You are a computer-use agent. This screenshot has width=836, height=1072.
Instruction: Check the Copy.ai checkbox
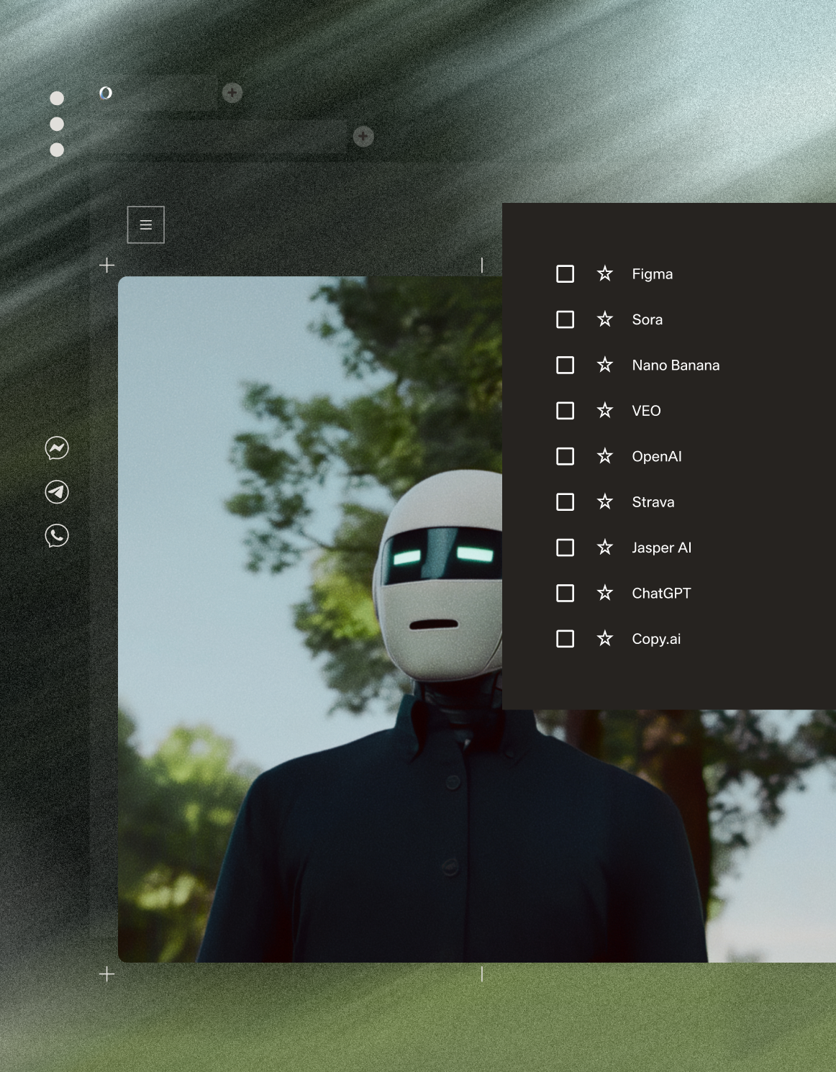(565, 639)
